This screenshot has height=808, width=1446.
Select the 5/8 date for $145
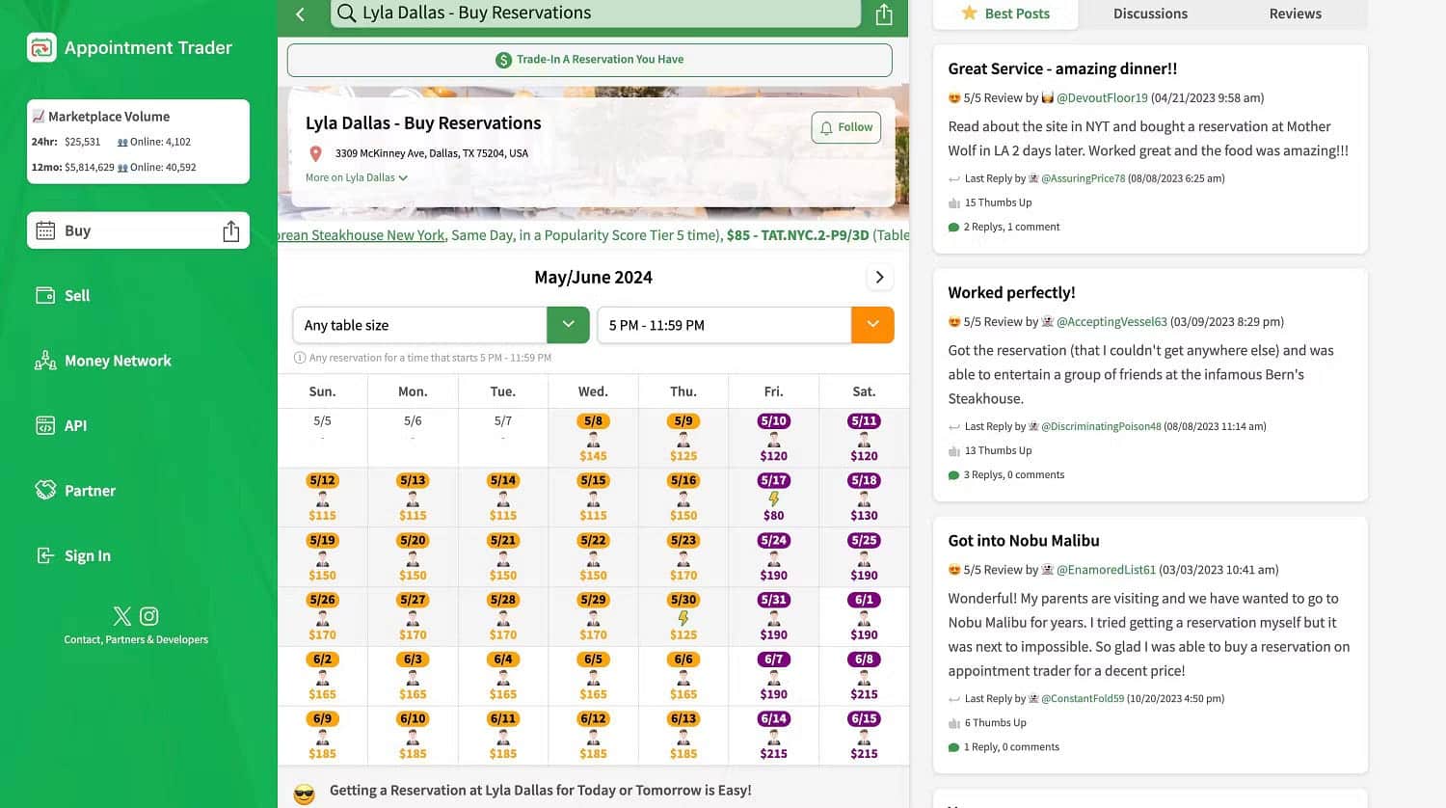click(593, 438)
